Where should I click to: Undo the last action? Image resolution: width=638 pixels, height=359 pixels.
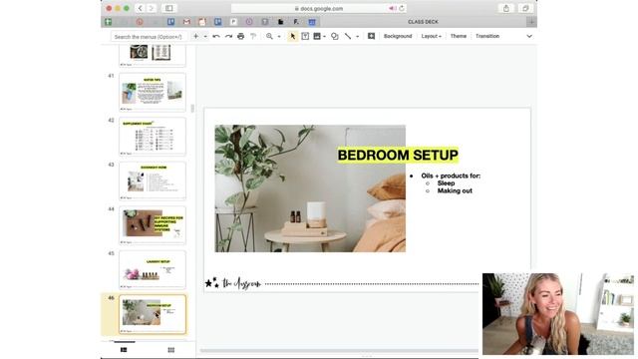216,36
